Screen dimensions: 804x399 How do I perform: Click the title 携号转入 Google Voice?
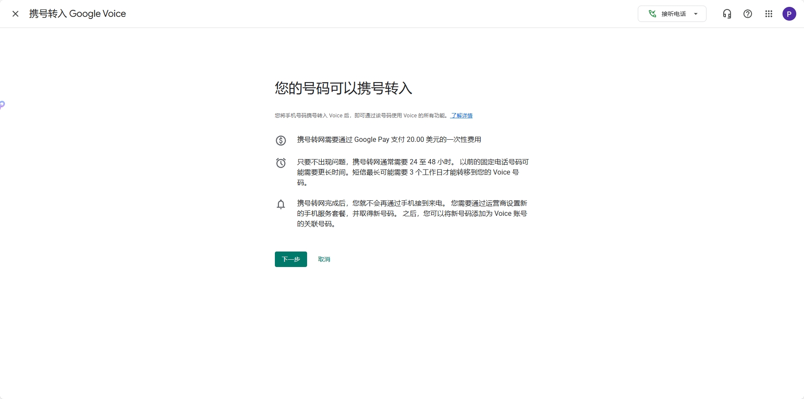pyautogui.click(x=77, y=14)
